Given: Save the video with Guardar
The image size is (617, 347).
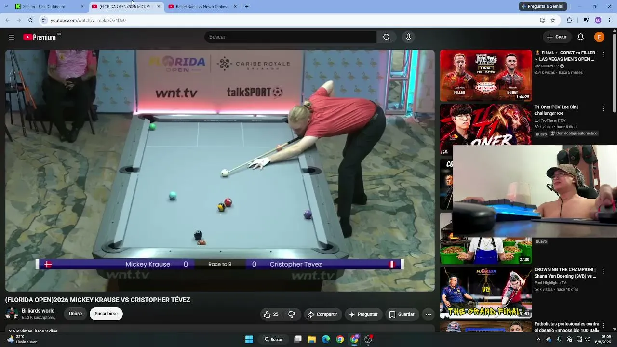Looking at the screenshot, I should coord(402,314).
